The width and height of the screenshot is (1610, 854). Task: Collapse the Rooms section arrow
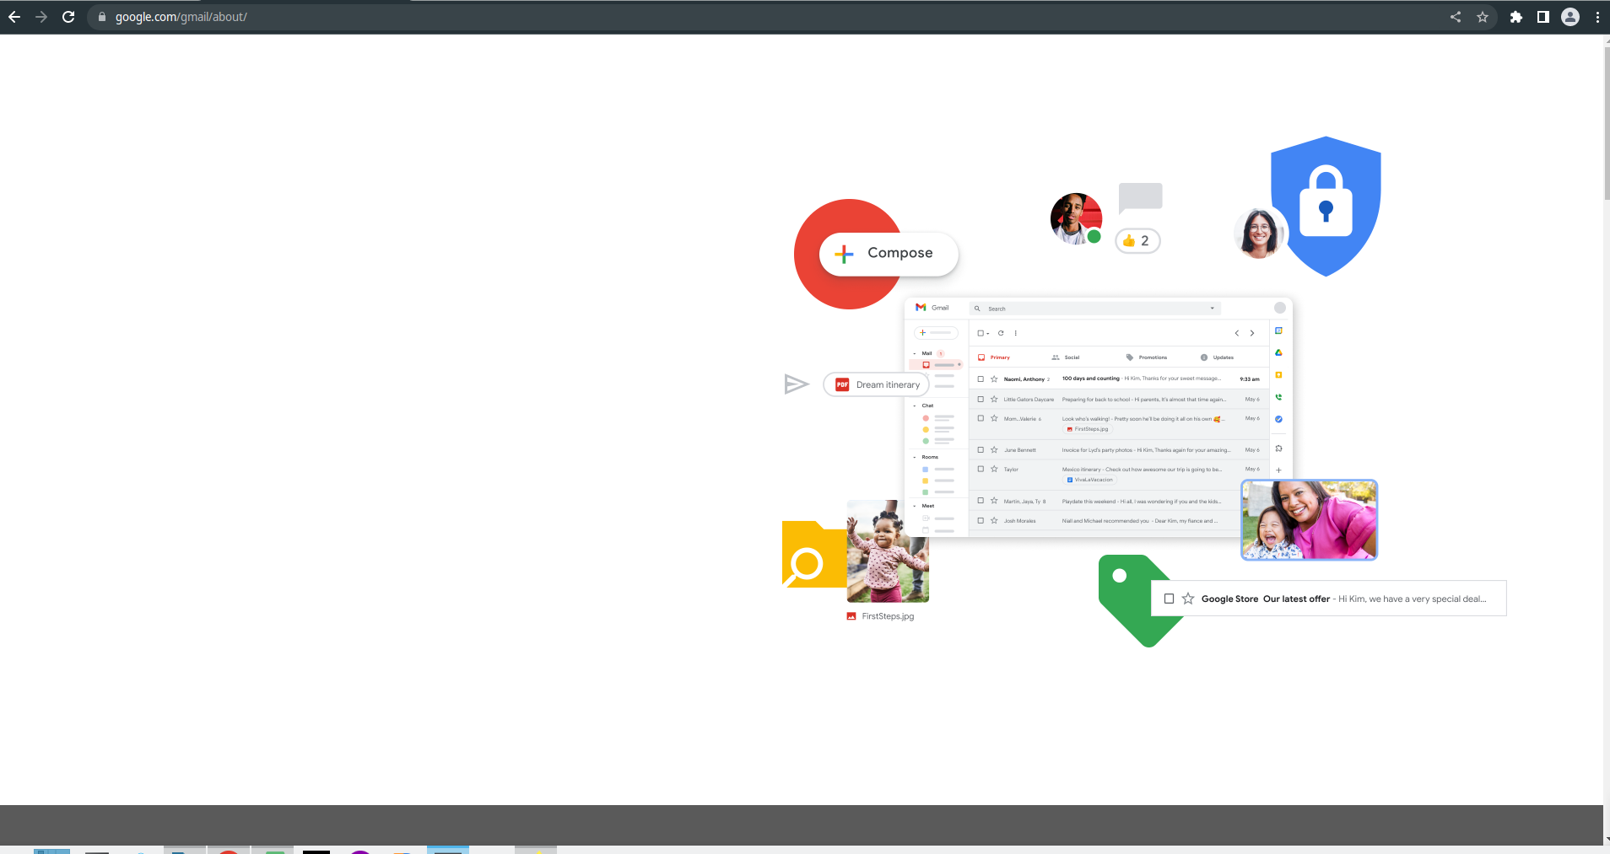coord(915,457)
